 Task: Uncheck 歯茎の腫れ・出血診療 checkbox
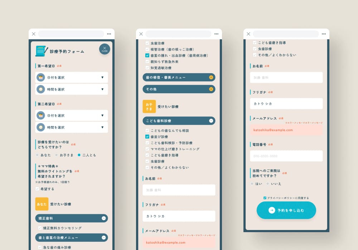[147, 56]
